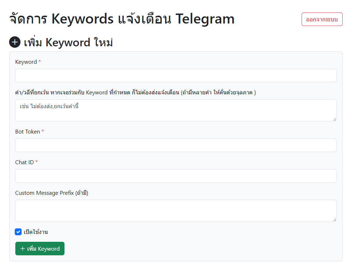Grab the resize handle of the exclusion textarea

click(334, 119)
